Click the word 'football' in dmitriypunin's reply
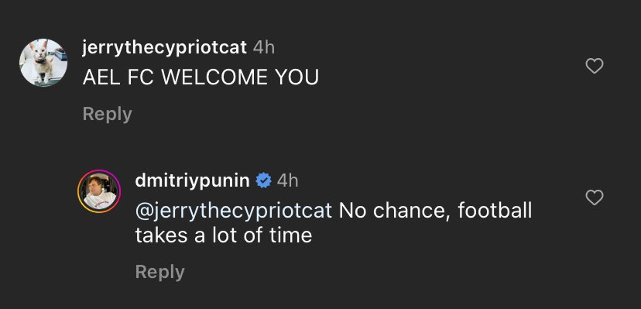Viewport: 641px width, 309px height. point(495,211)
